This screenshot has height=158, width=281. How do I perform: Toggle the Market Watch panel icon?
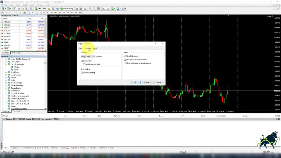[x=15, y=9]
